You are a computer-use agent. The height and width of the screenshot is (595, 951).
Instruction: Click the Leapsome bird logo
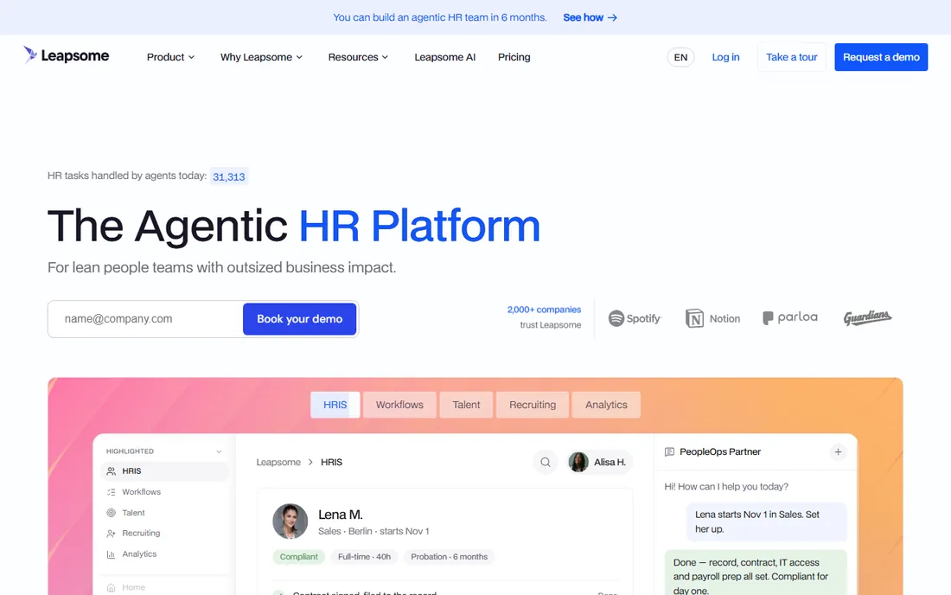click(29, 54)
